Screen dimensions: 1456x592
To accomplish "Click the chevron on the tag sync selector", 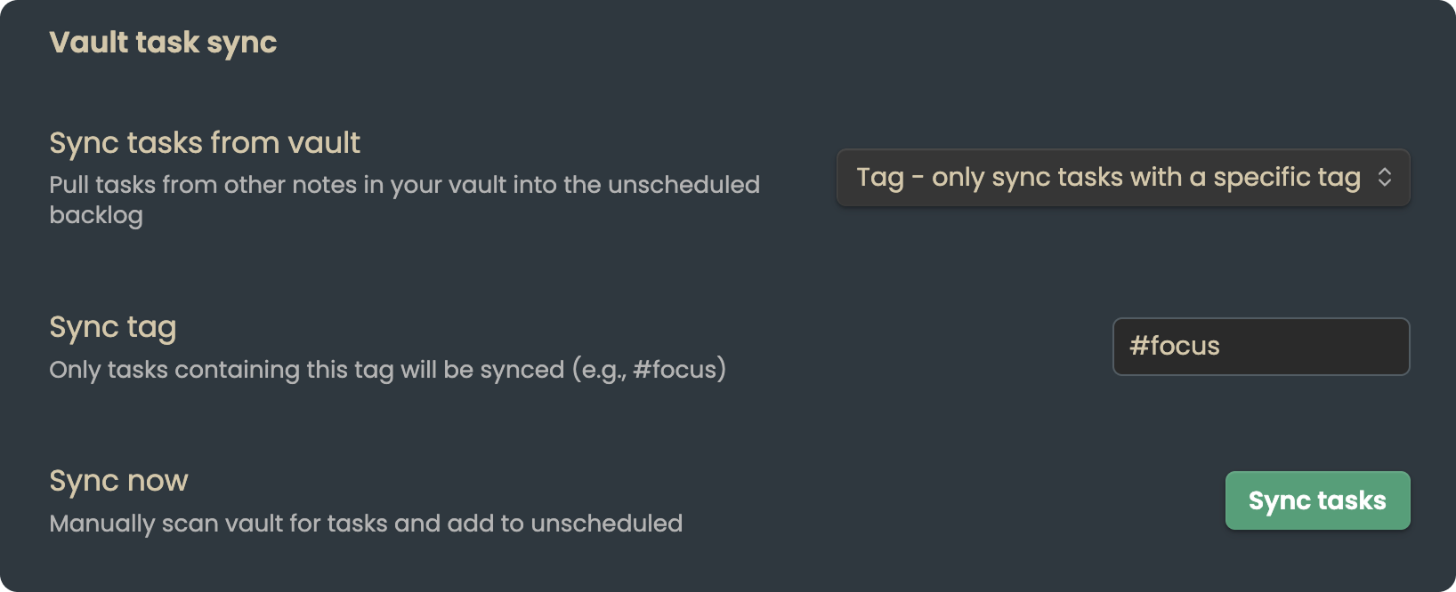I will 1385,178.
